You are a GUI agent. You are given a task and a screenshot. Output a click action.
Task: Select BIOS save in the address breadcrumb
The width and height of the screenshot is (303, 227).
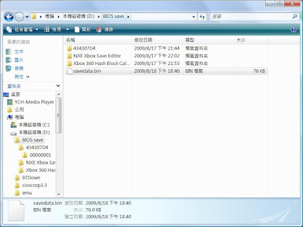[114, 17]
